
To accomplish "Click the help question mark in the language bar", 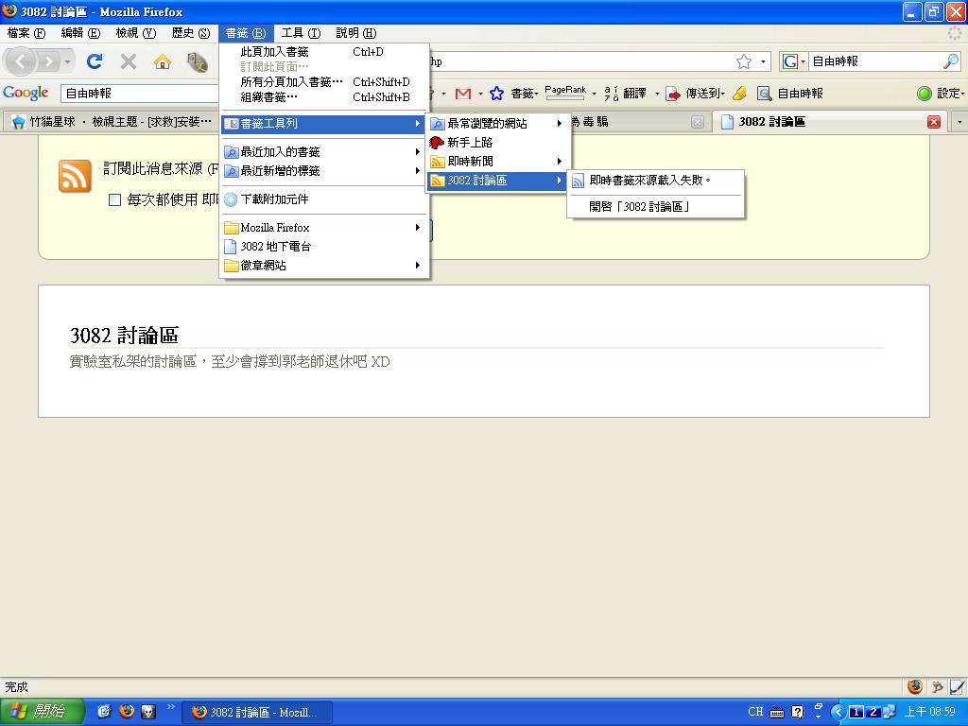I will tap(797, 712).
